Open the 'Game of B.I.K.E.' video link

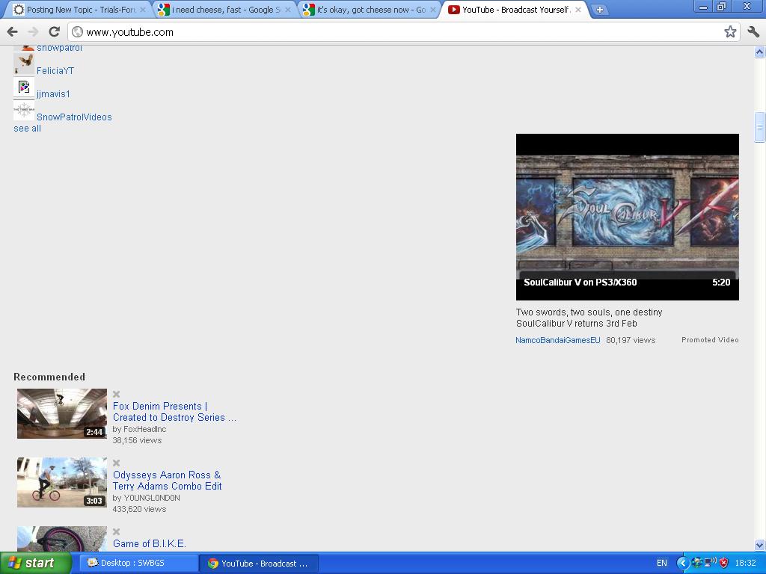(150, 544)
